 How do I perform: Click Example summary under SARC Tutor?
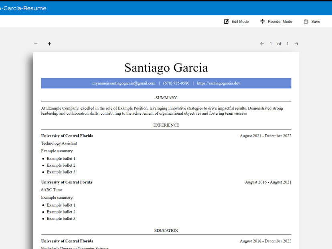(57, 198)
